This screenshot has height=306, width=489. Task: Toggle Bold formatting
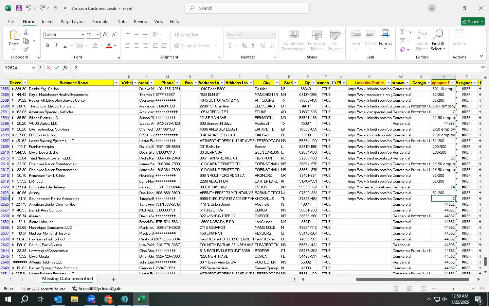(48, 46)
